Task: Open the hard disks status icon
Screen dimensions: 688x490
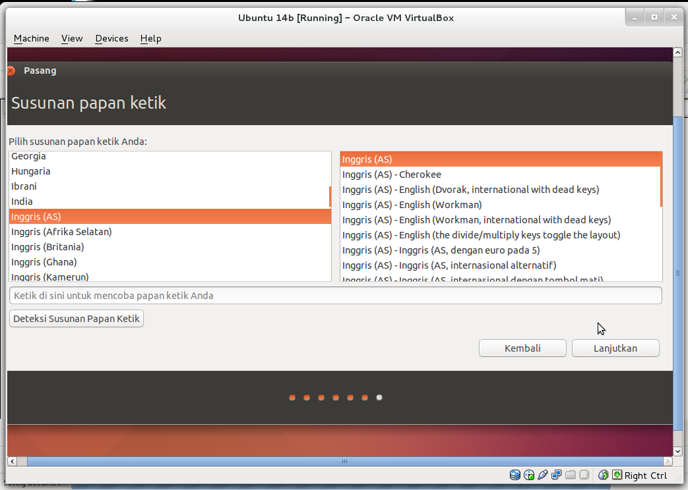Action: coord(515,475)
